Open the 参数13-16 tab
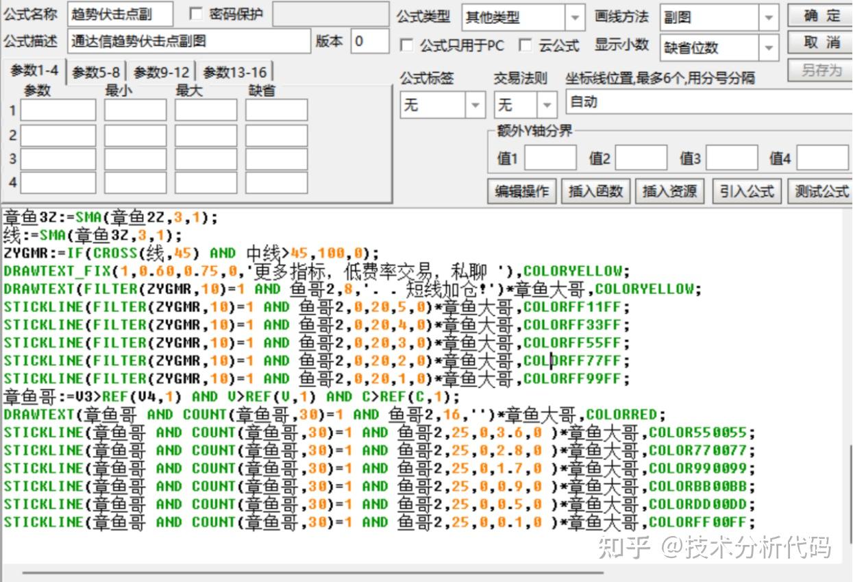The image size is (853, 582). pyautogui.click(x=234, y=72)
